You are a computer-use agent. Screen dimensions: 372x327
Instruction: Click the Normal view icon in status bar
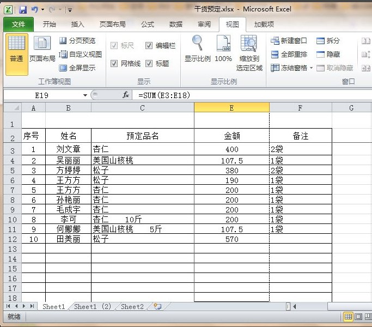pyautogui.click(x=348, y=317)
